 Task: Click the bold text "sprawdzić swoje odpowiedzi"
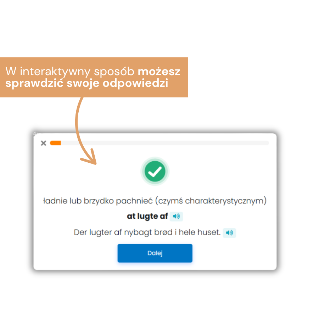coord(86,84)
